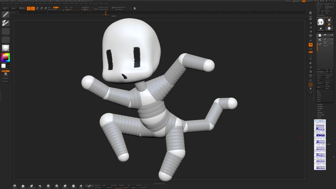Select the third subtool row in the list

tap(325, 44)
